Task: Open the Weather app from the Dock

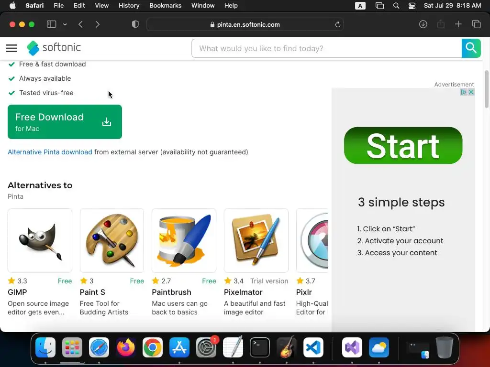Action: (379, 347)
